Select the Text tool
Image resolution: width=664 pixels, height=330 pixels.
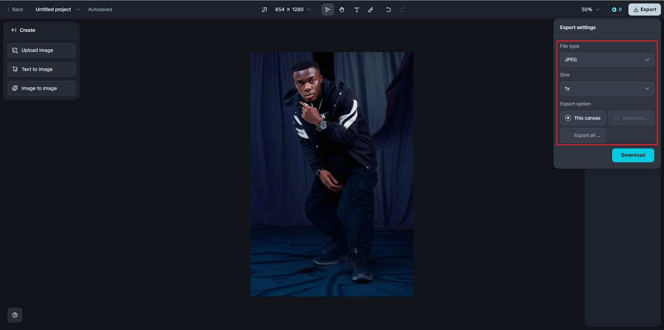(x=356, y=9)
